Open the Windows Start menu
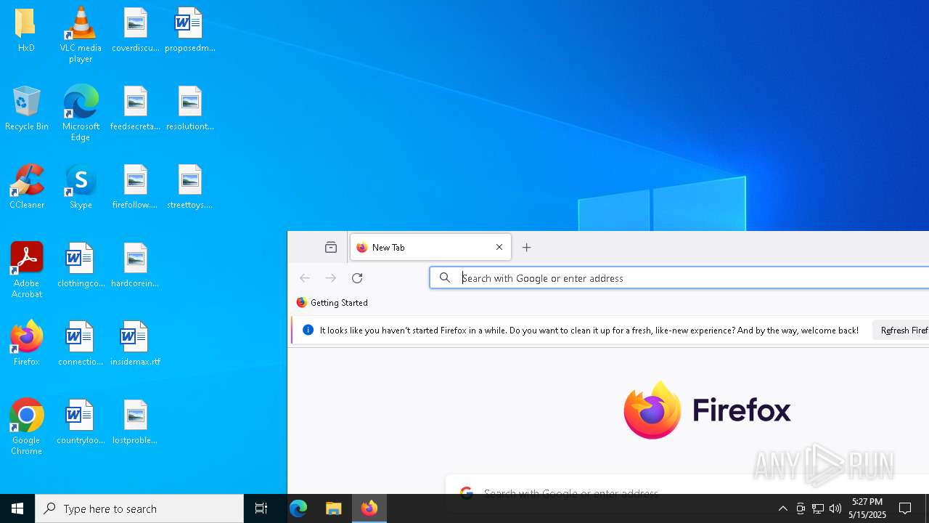 click(17, 508)
